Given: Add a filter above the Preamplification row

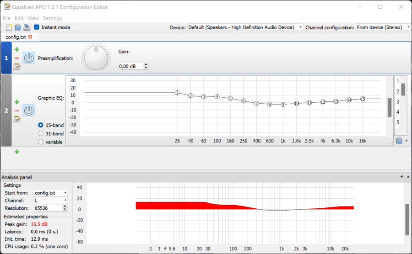Looking at the screenshot, I should point(17,49).
